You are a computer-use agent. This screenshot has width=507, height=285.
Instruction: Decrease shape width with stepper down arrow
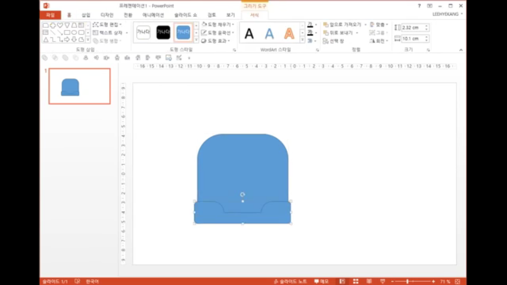[x=427, y=40]
